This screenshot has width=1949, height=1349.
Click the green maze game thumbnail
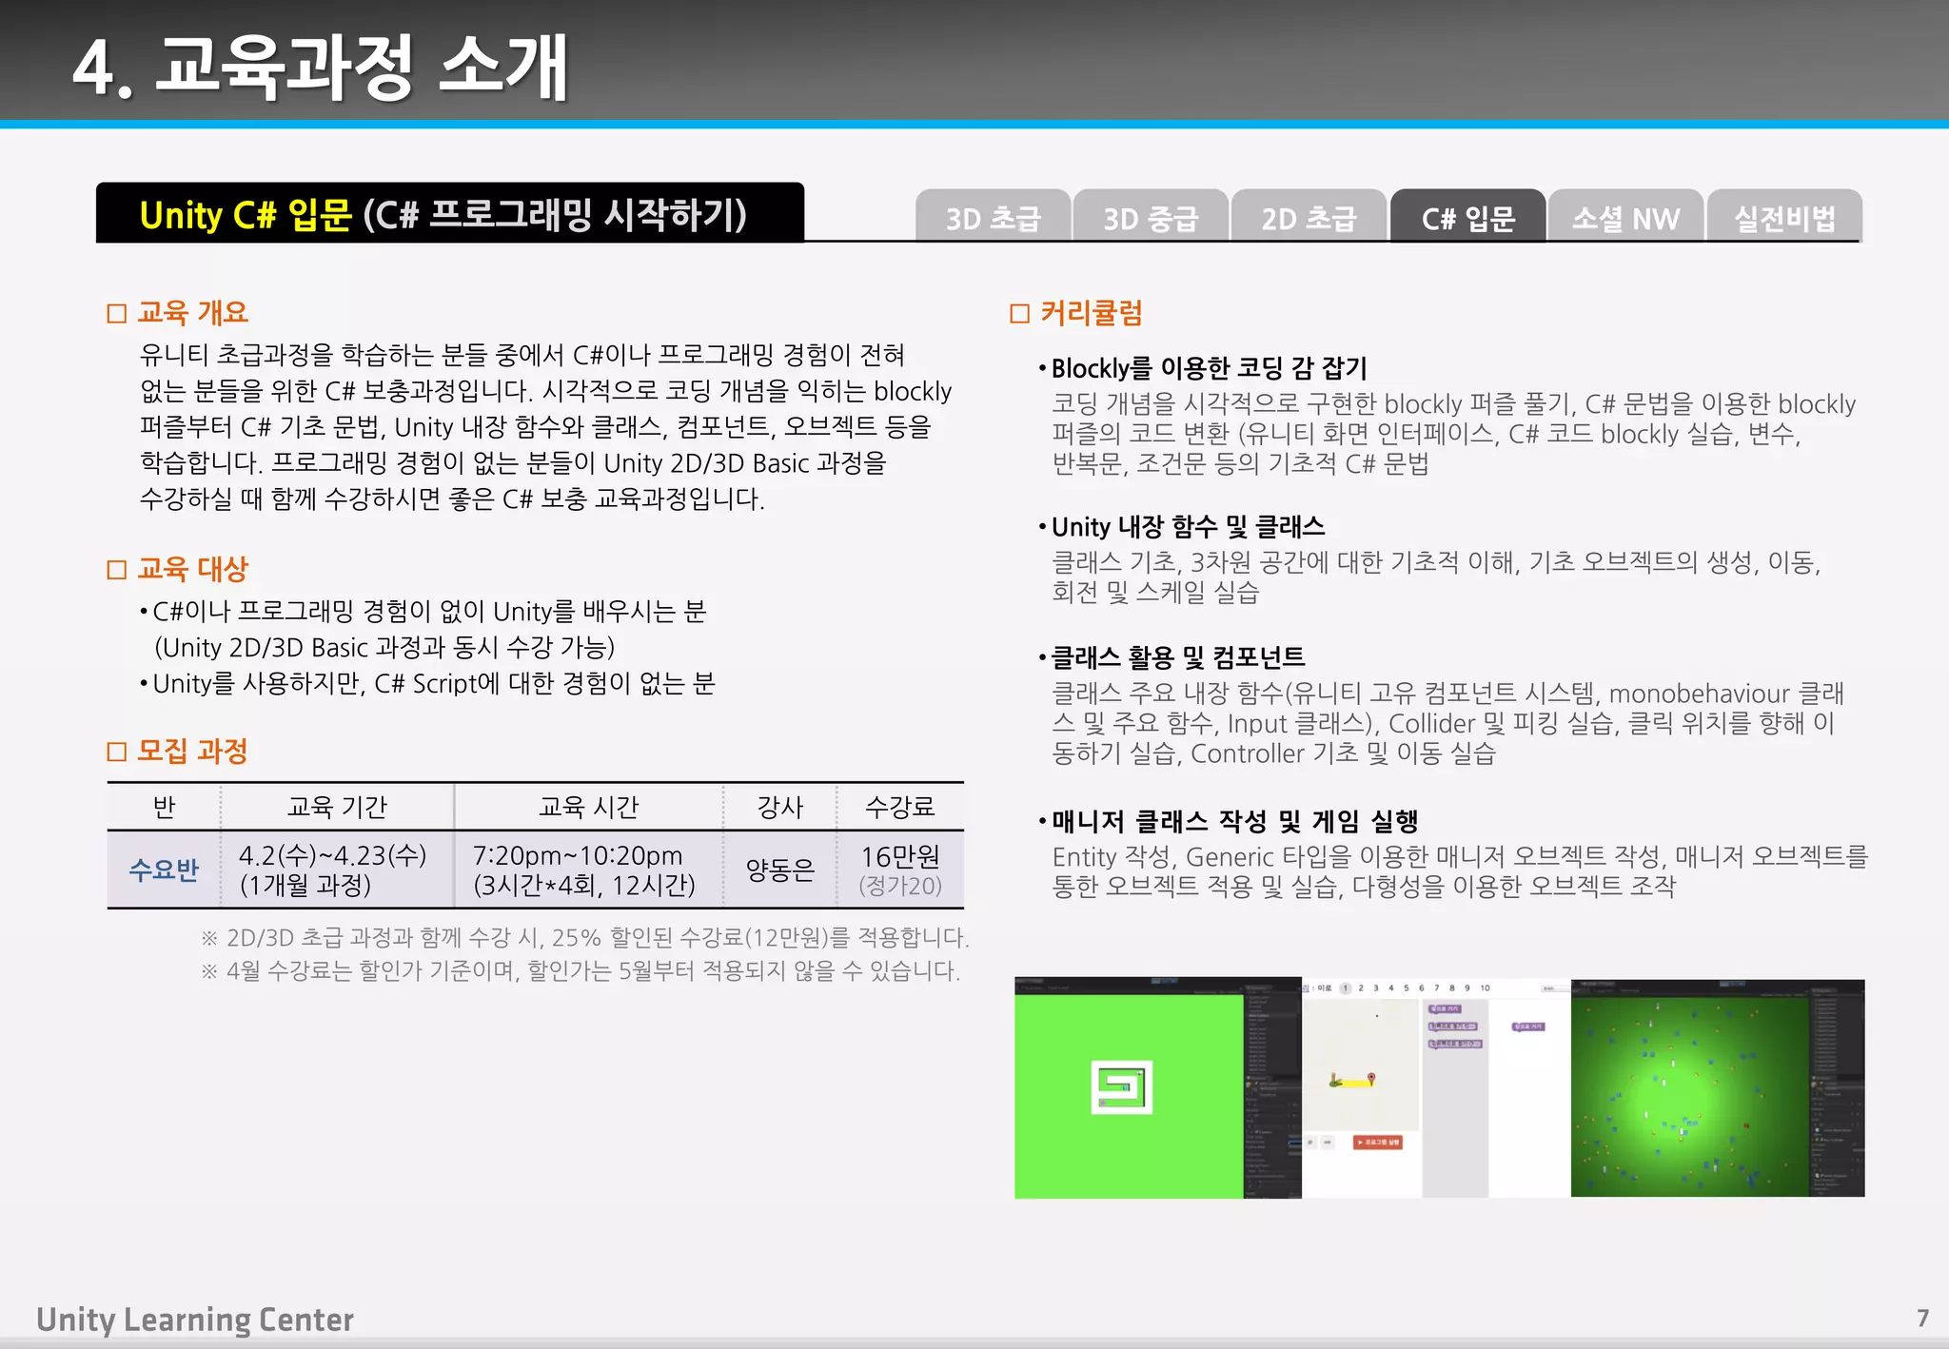coord(1157,1087)
